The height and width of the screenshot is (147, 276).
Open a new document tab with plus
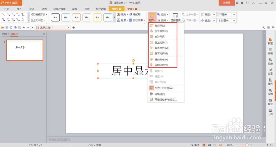pos(74,28)
